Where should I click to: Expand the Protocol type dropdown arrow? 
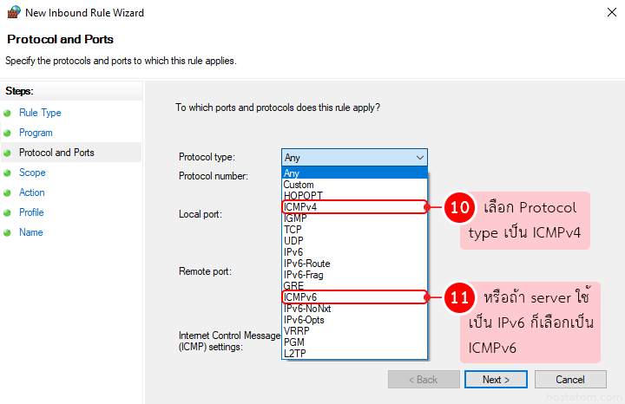(420, 158)
